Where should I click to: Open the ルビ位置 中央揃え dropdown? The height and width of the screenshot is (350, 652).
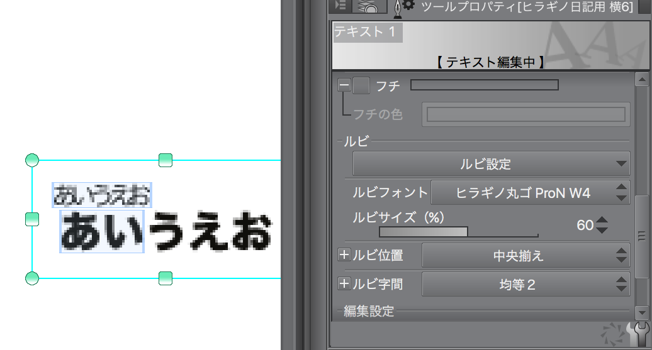(526, 255)
